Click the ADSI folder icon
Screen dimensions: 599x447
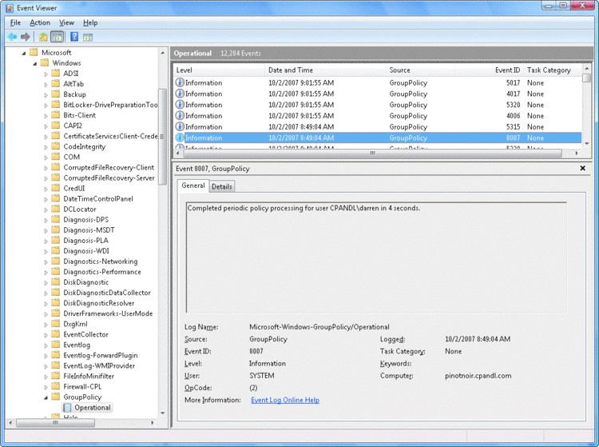tap(56, 73)
